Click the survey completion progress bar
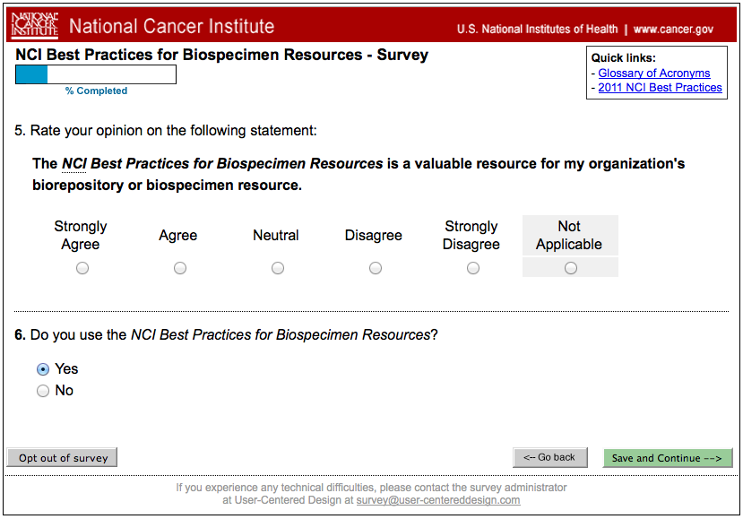The width and height of the screenshot is (743, 519). pyautogui.click(x=96, y=74)
